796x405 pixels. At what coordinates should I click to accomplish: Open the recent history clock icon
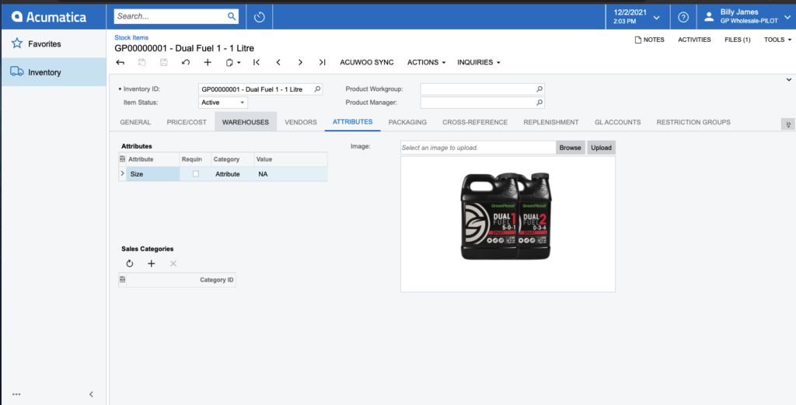click(260, 17)
